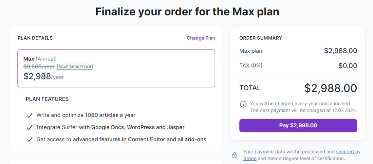Click the TAX (0%) row label
Viewport: 373px width, 164px height.
pos(251,65)
